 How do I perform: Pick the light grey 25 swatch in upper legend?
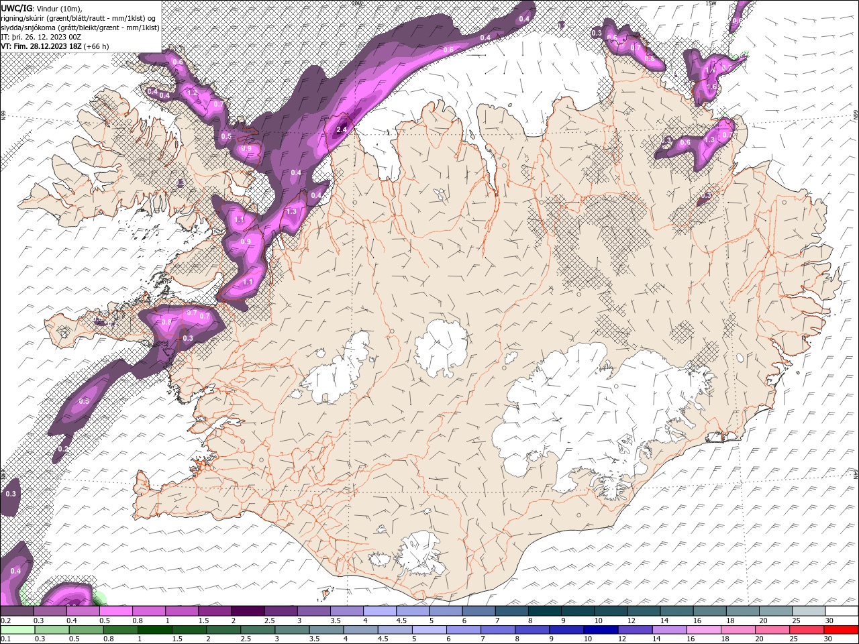pyautogui.click(x=809, y=611)
